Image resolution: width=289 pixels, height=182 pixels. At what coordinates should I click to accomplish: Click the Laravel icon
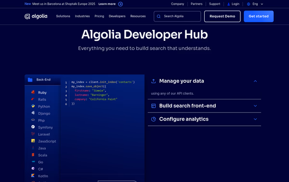click(x=33, y=133)
